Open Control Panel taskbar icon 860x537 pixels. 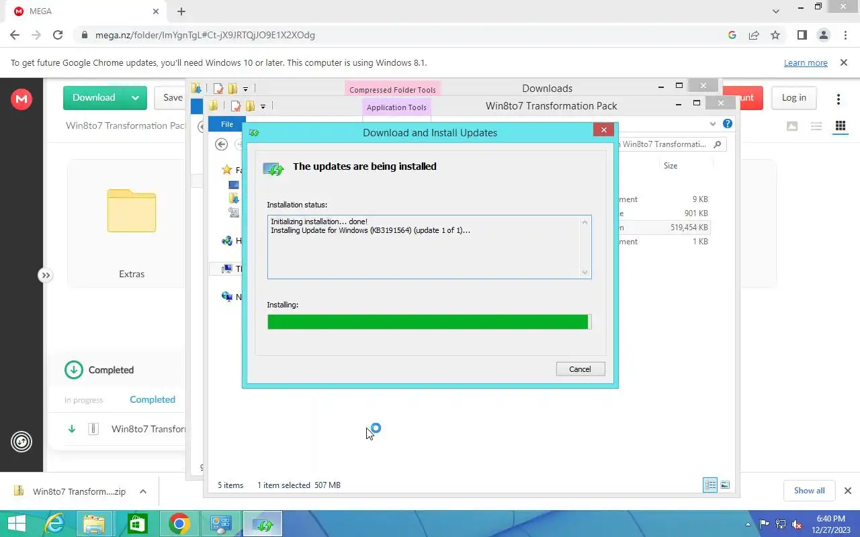click(x=220, y=524)
